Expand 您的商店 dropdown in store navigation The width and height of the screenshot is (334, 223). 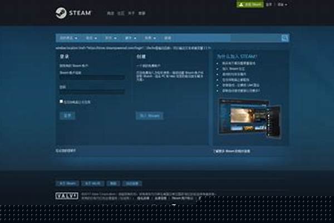point(68,38)
